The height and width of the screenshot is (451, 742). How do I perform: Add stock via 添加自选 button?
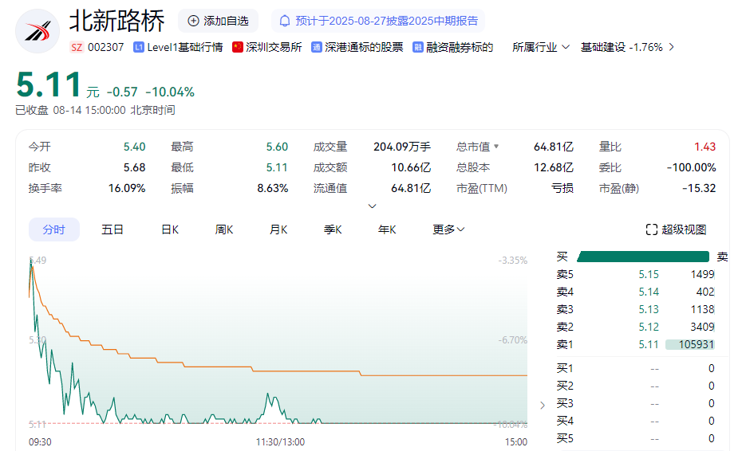pyautogui.click(x=218, y=21)
